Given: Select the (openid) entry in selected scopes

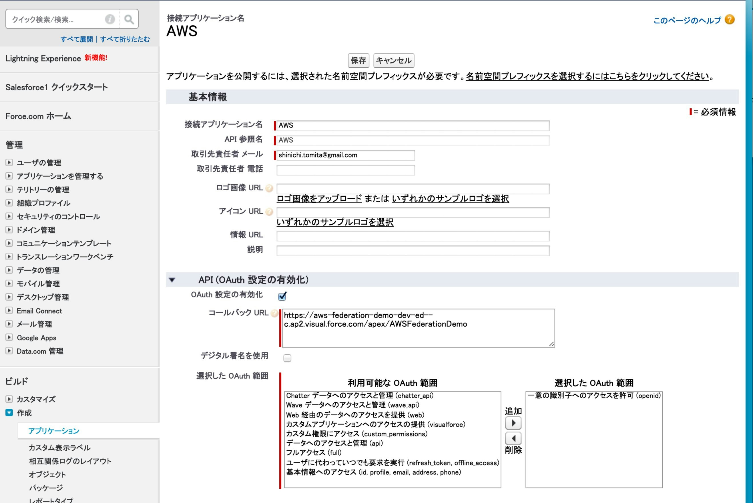Looking at the screenshot, I should [594, 396].
